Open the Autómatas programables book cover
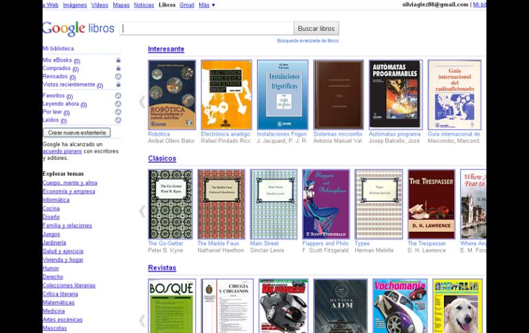The image size is (529, 333). coord(394,95)
